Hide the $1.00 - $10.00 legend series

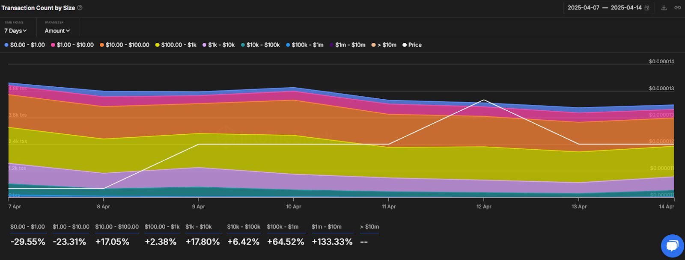pos(72,45)
